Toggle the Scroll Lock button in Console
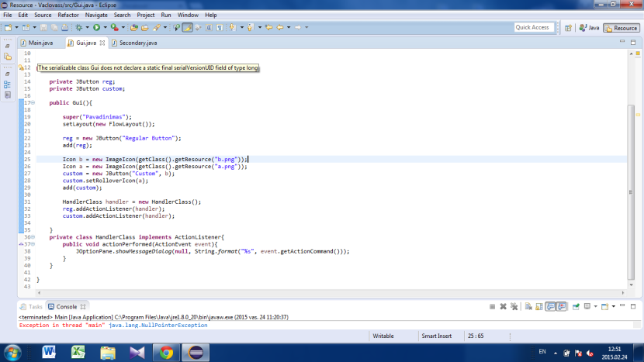Image resolution: width=644 pixels, height=362 pixels. coord(539,307)
